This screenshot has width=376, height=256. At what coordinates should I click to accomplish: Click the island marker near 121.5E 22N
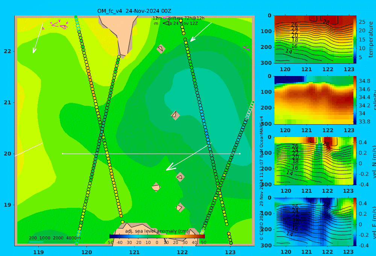(161, 49)
